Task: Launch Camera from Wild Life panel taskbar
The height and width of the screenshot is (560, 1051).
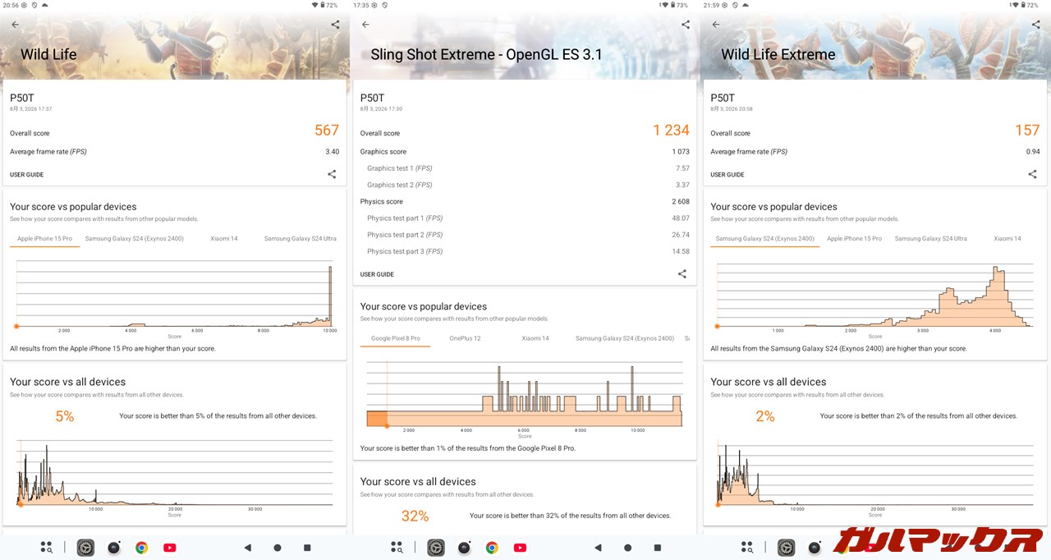Action: [x=113, y=548]
